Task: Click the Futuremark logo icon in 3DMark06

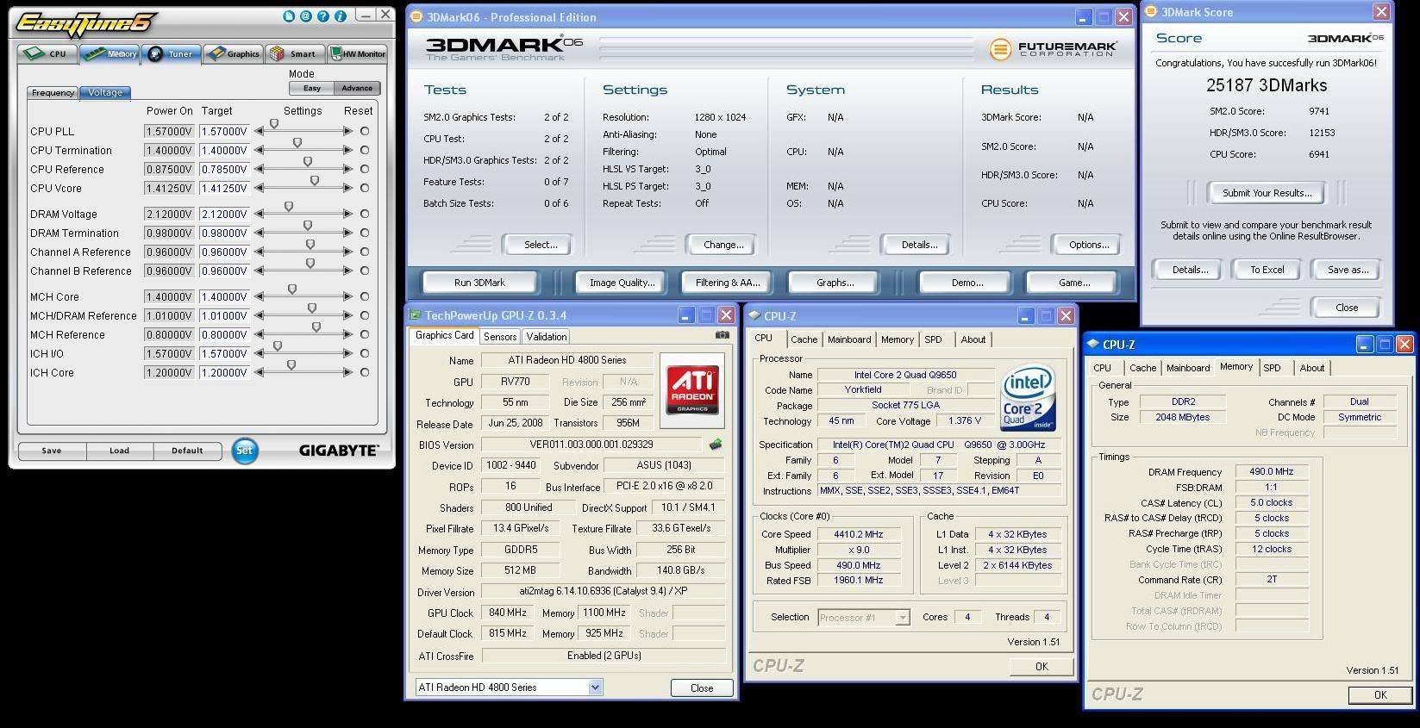Action: [1000, 50]
